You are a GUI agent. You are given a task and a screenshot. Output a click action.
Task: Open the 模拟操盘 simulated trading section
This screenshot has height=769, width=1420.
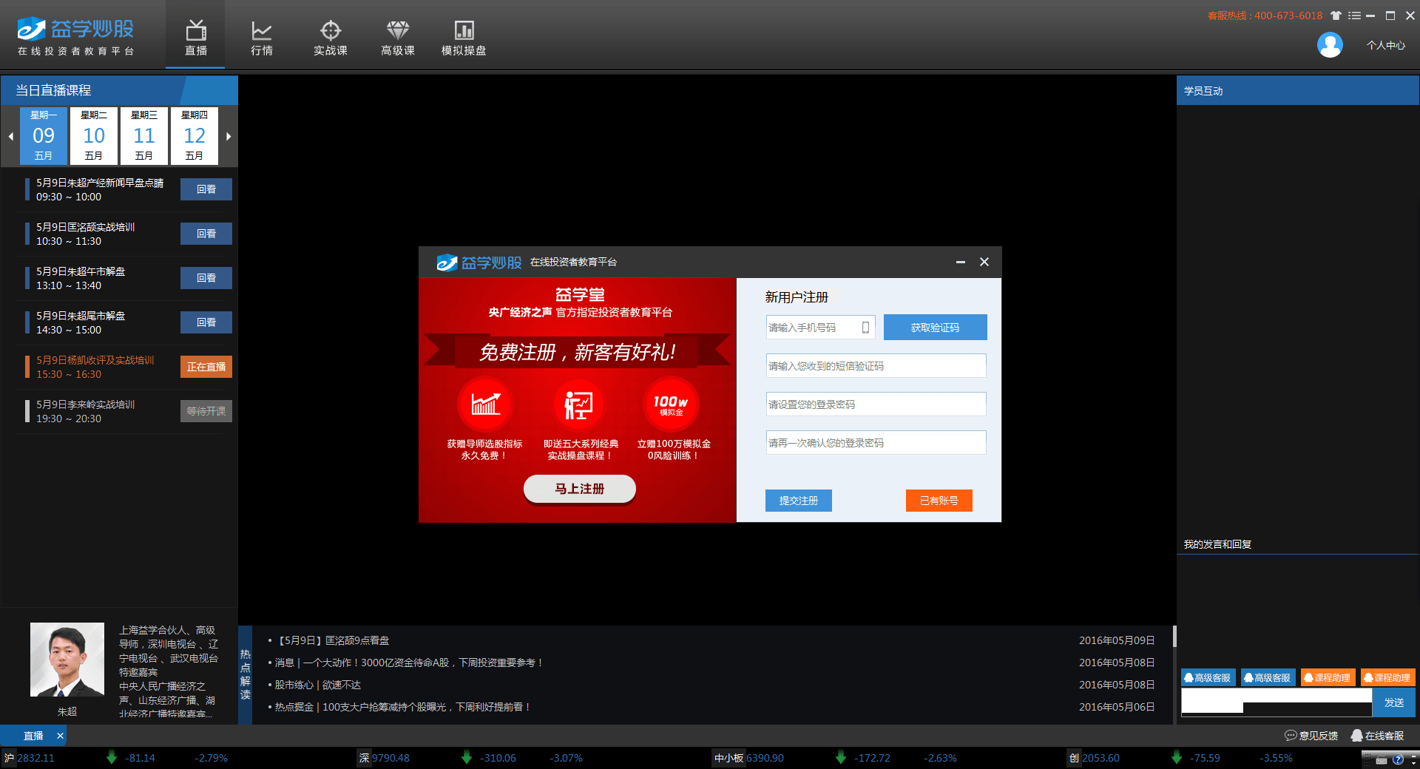(464, 37)
